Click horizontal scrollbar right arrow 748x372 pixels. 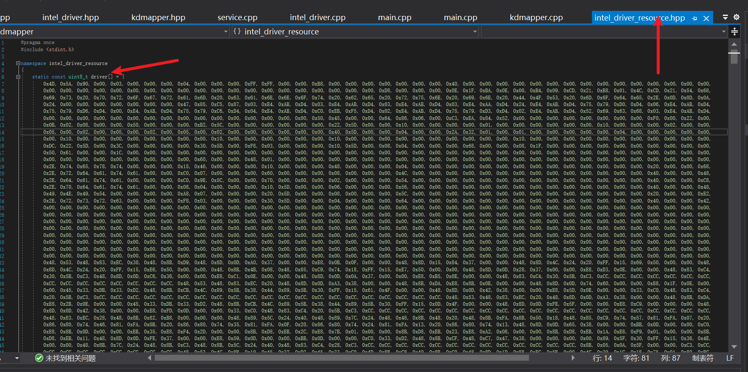(573, 358)
